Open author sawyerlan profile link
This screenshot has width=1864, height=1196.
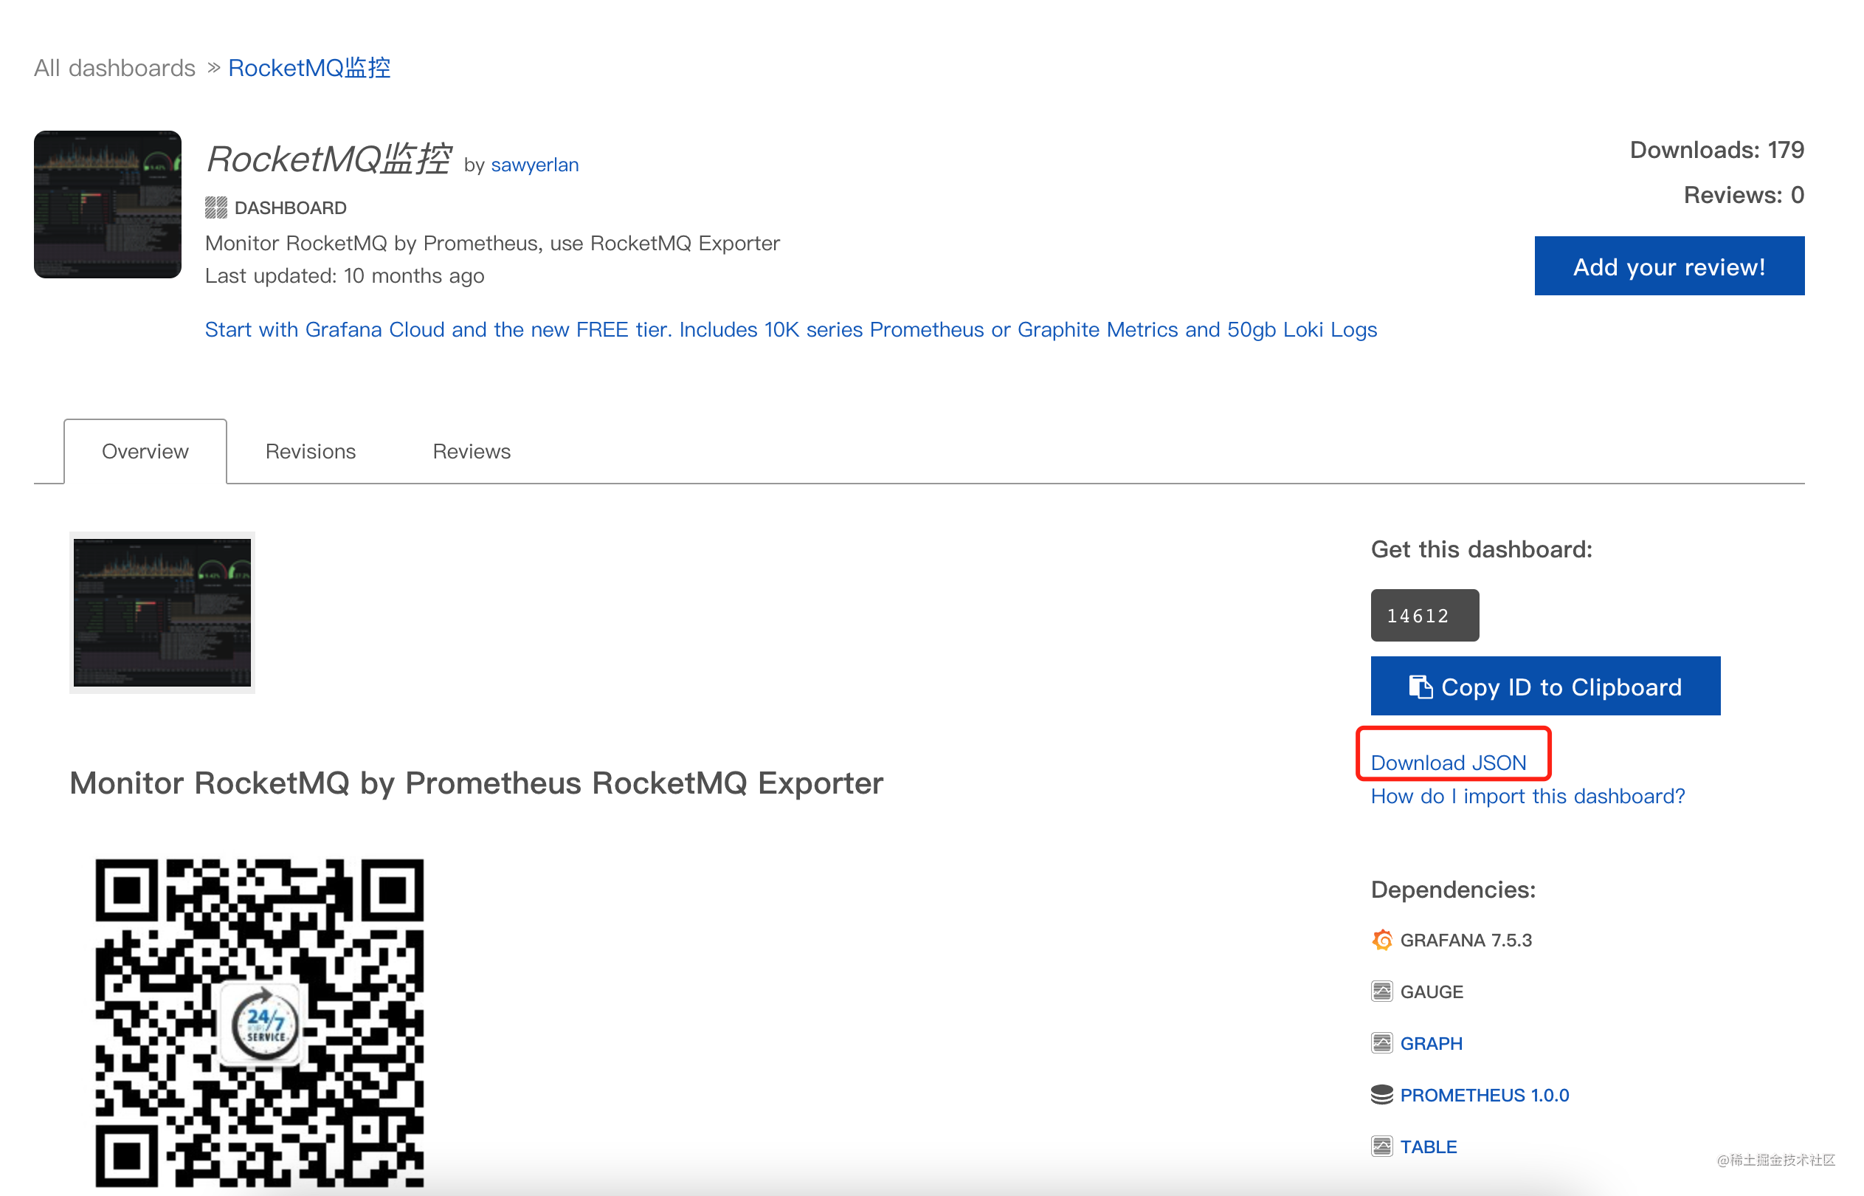(x=535, y=165)
